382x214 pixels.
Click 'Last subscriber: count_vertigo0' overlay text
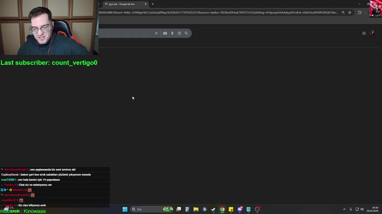pos(49,63)
